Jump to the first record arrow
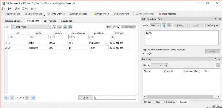 6,97
